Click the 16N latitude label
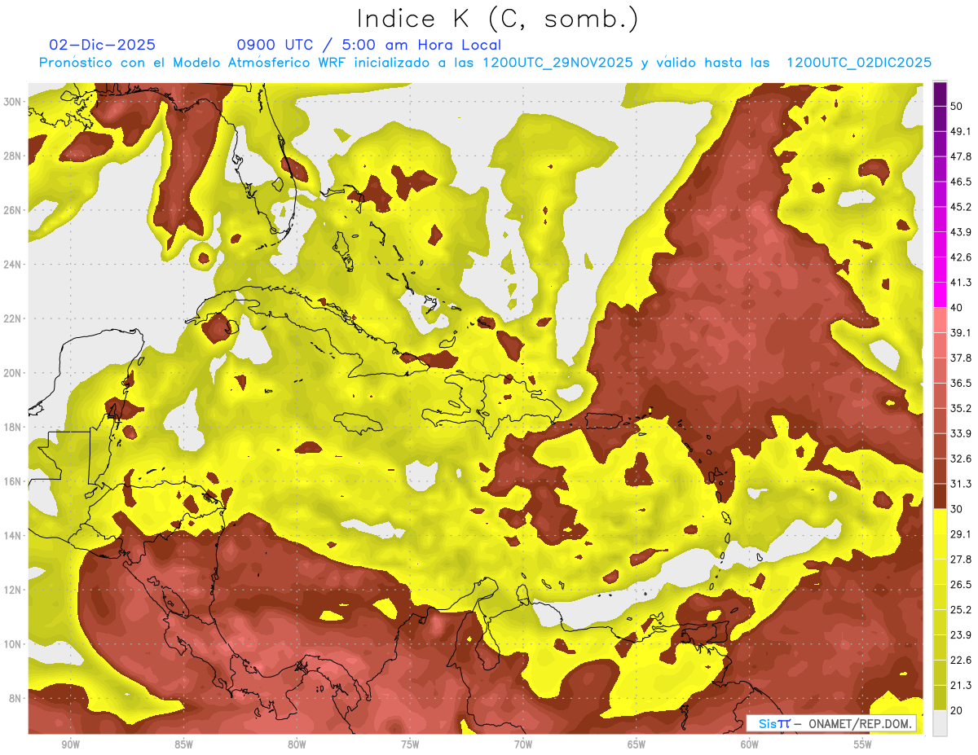Screen dimensions: 978x755 pos(12,481)
